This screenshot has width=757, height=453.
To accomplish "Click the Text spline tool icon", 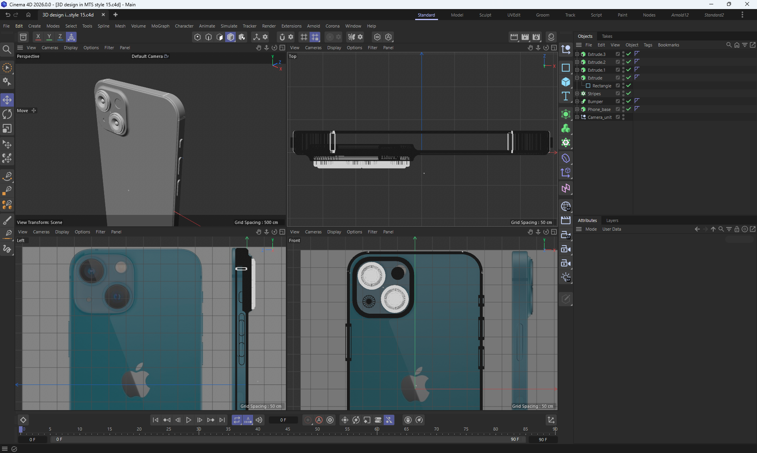I will (566, 96).
